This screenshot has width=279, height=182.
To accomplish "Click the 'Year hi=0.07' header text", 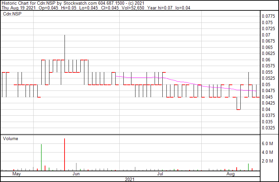I will 160,8.
